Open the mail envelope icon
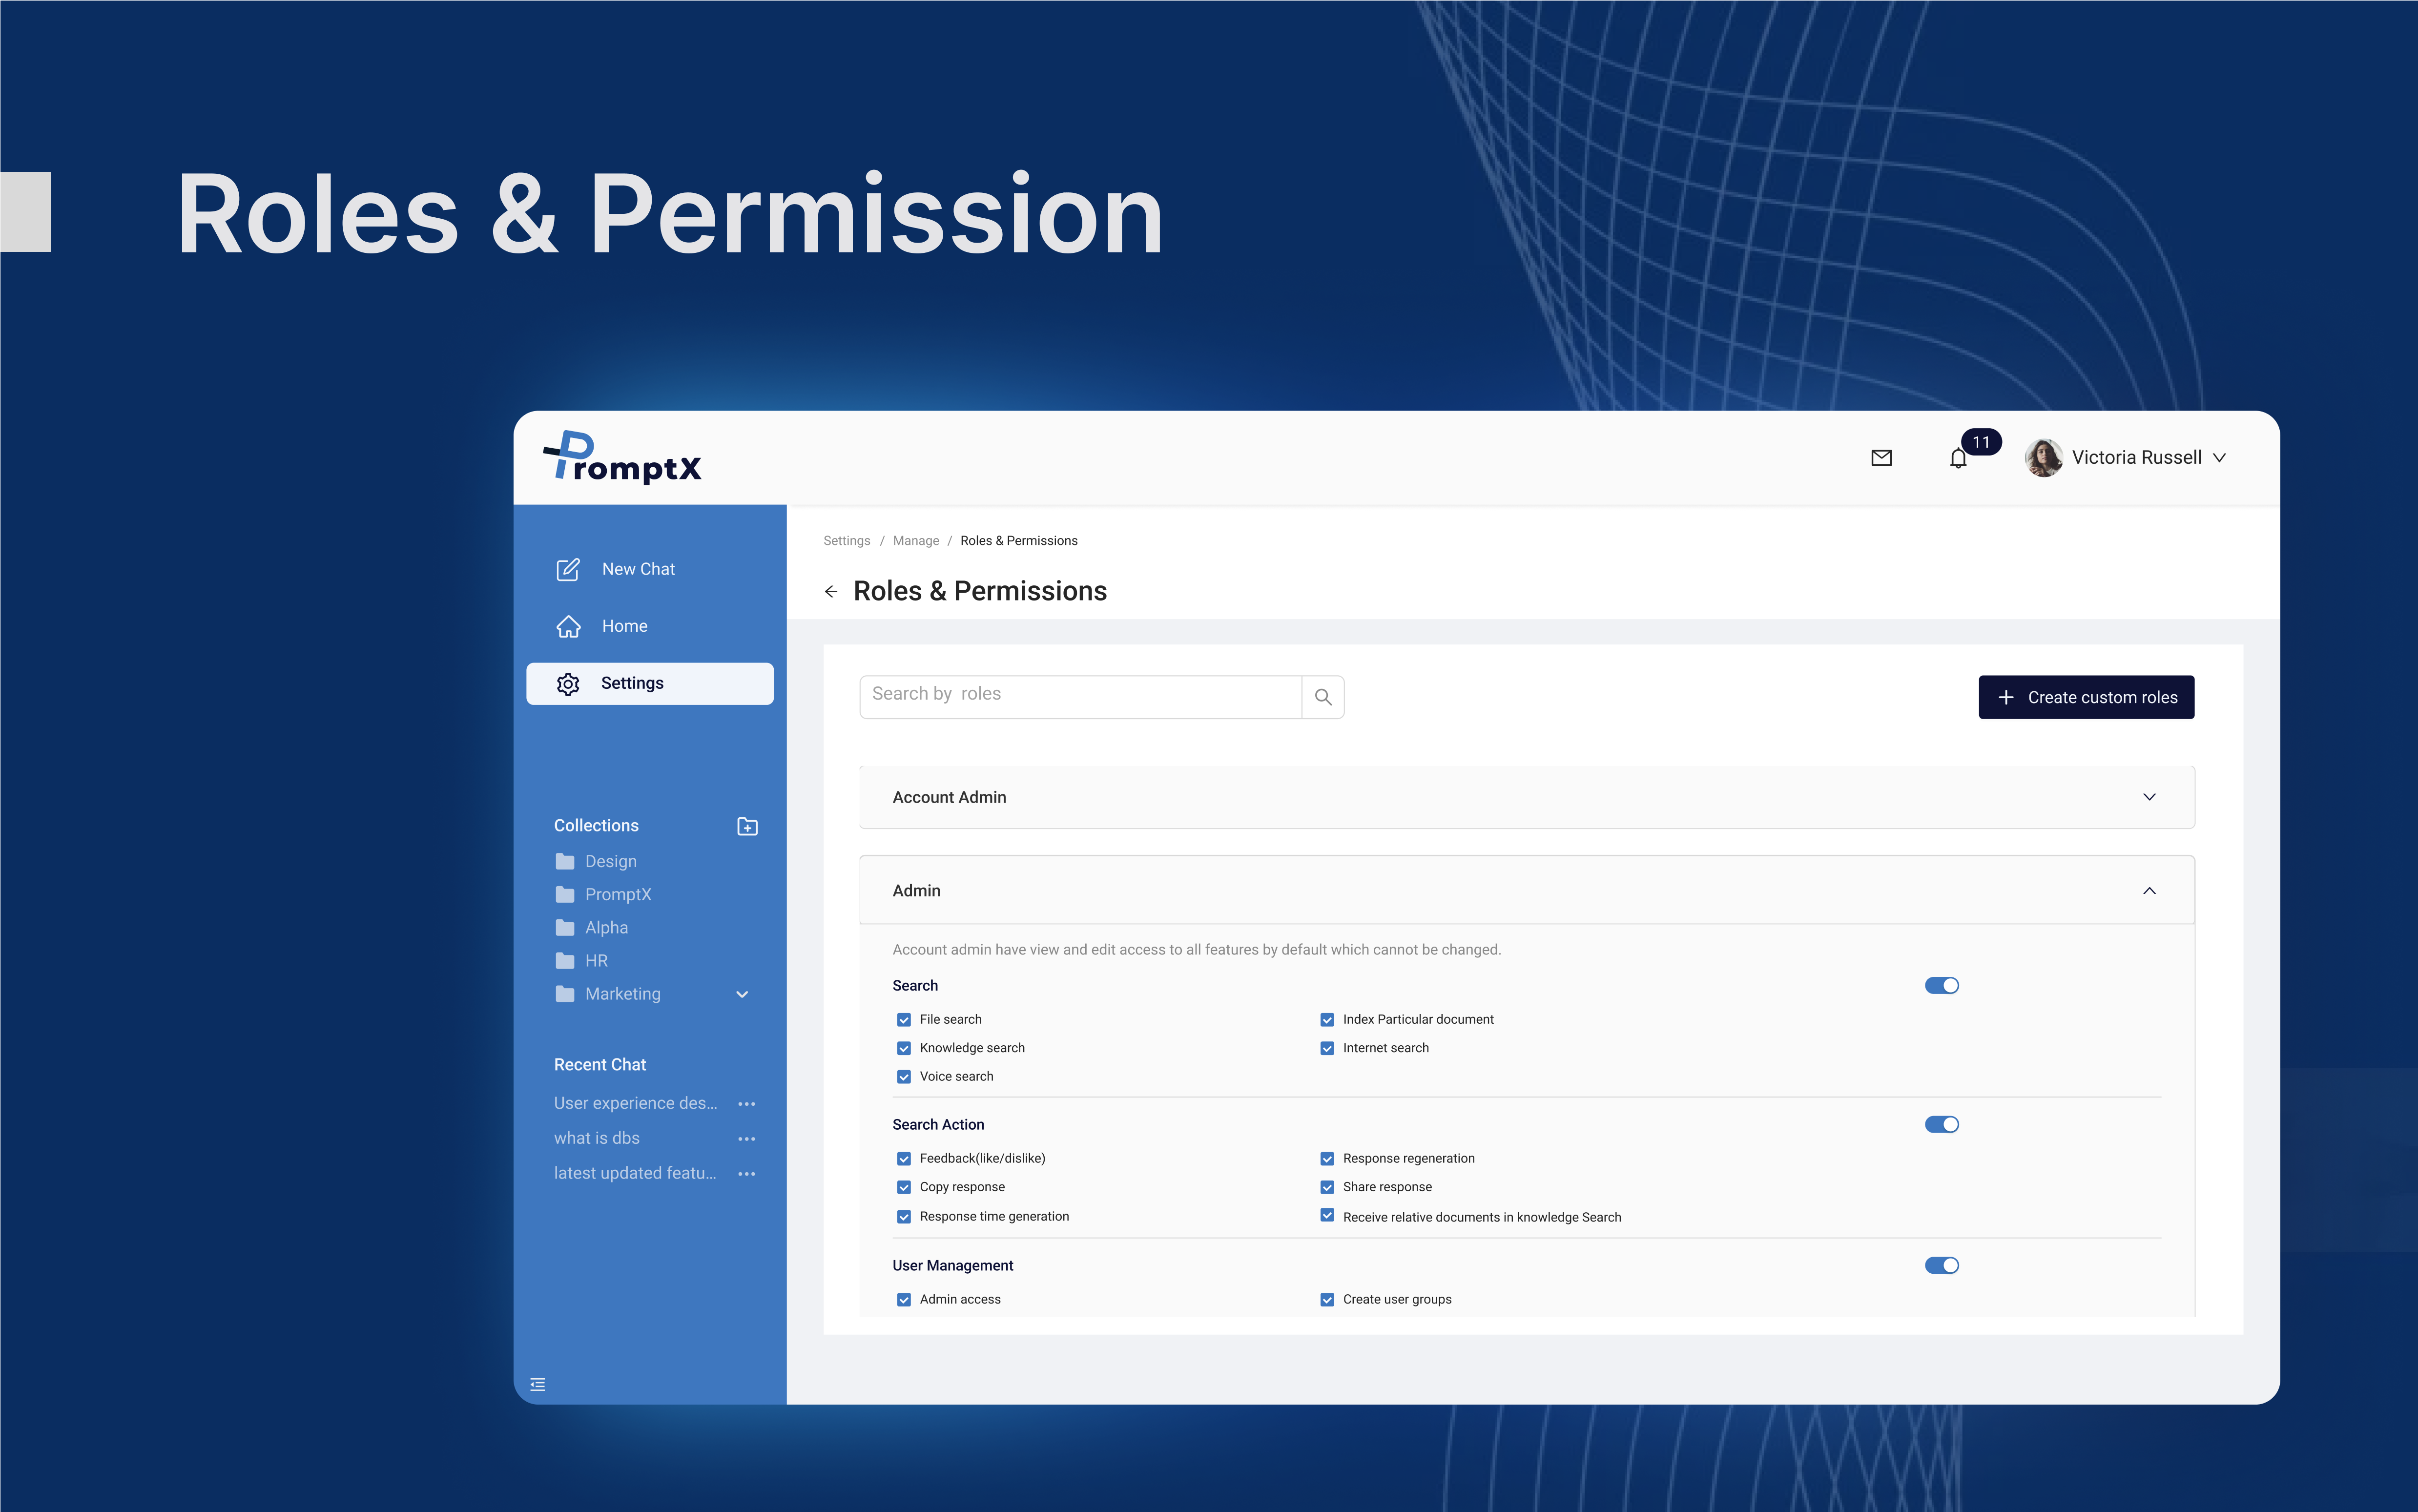The width and height of the screenshot is (2418, 1512). pyautogui.click(x=1881, y=458)
